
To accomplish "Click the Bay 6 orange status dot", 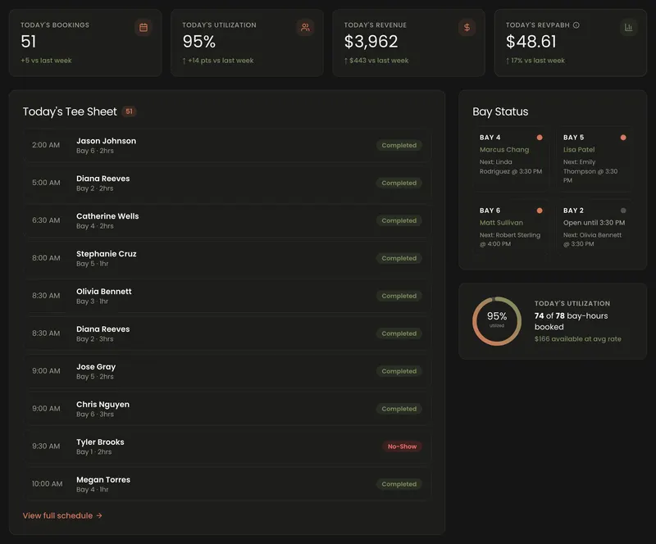I will pos(540,211).
